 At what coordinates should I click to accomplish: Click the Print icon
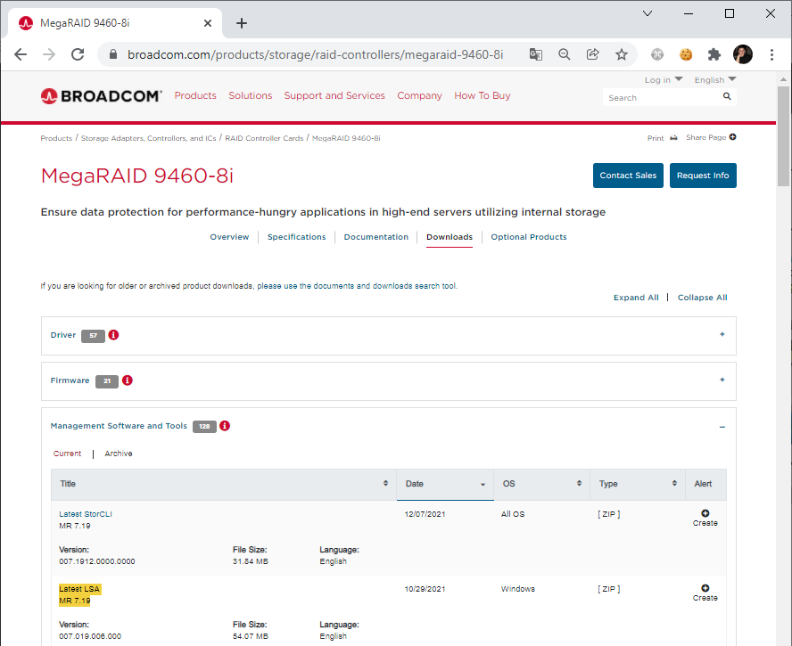coord(673,138)
